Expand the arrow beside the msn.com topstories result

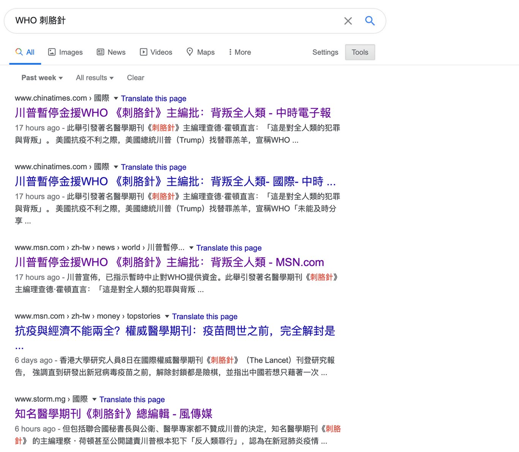[x=167, y=316]
